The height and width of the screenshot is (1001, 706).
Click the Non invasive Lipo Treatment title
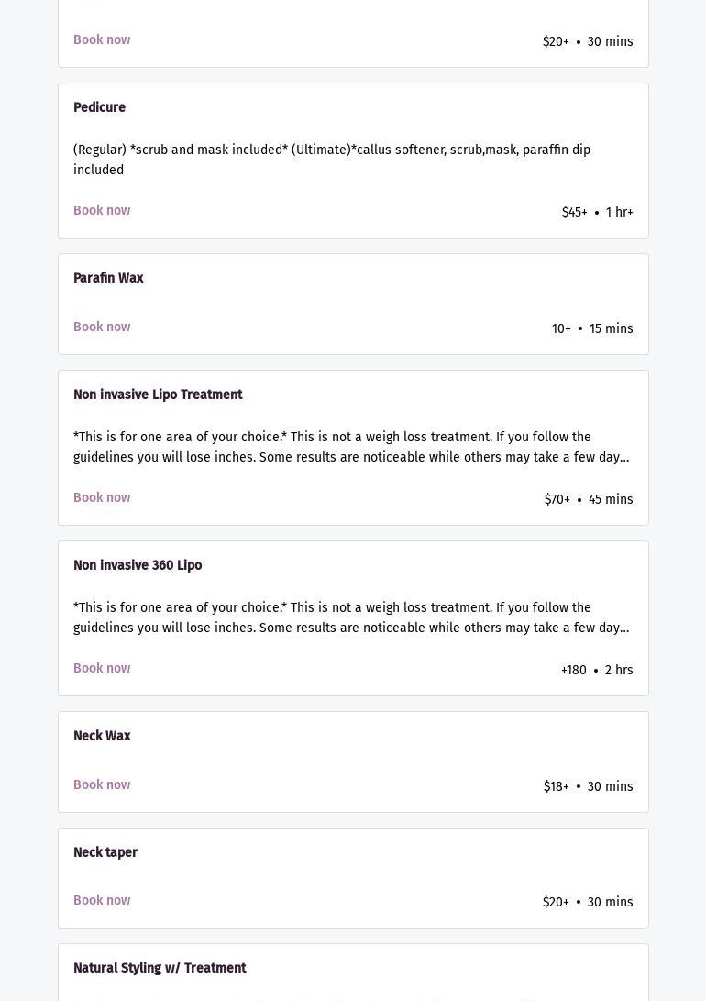158,395
